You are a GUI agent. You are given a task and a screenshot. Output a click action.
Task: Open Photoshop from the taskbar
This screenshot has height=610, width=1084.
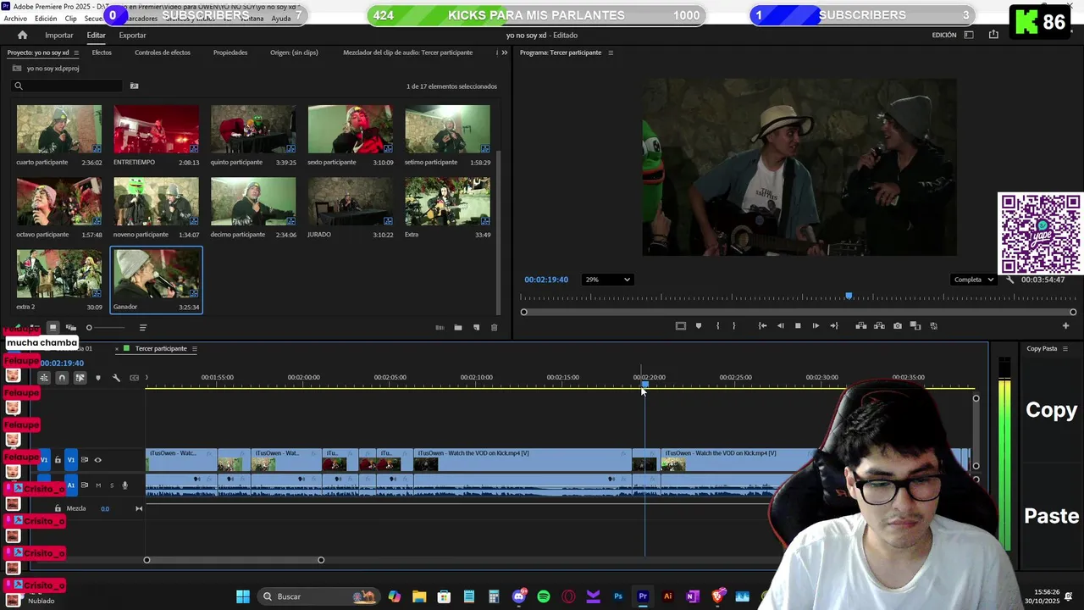618,596
